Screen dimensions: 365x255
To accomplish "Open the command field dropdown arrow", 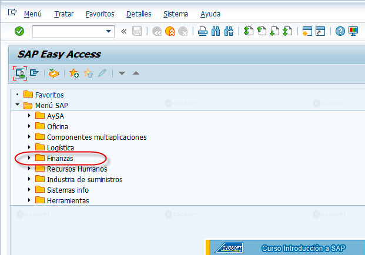I will pos(109,31).
